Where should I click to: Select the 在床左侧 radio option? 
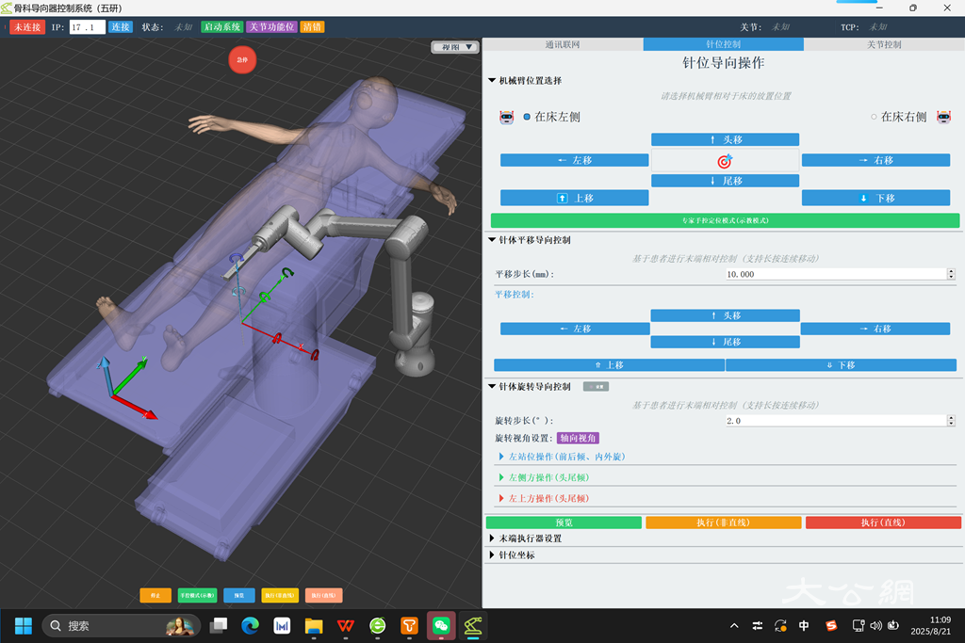(527, 118)
